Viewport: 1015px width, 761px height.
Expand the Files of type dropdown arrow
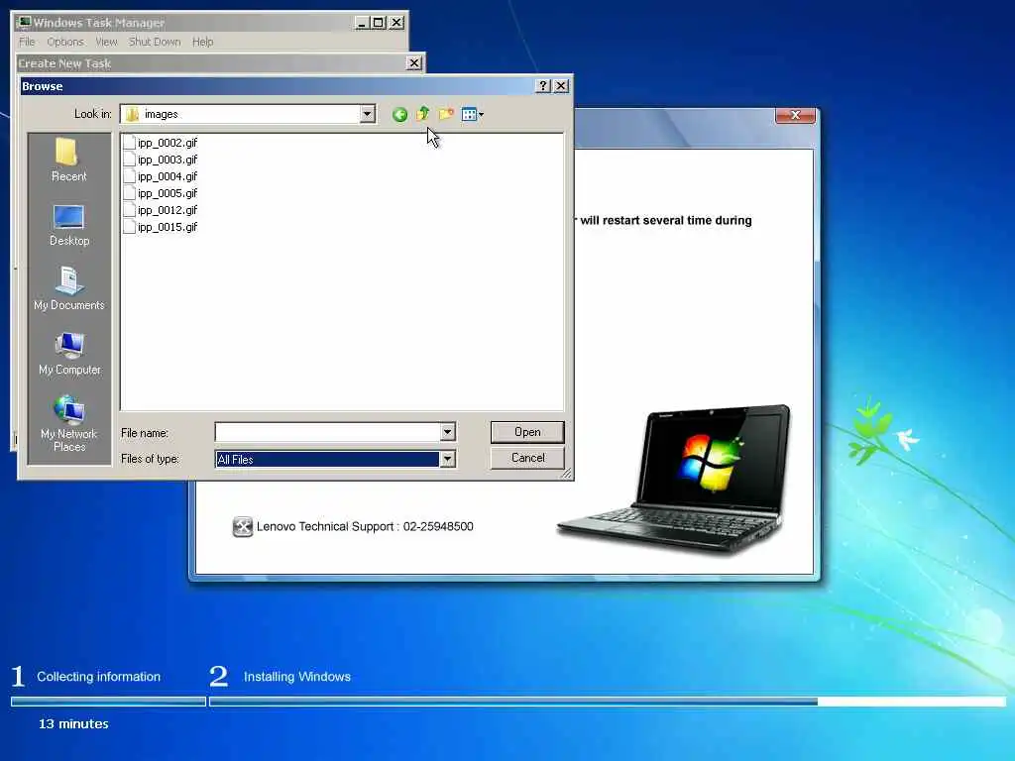click(447, 459)
